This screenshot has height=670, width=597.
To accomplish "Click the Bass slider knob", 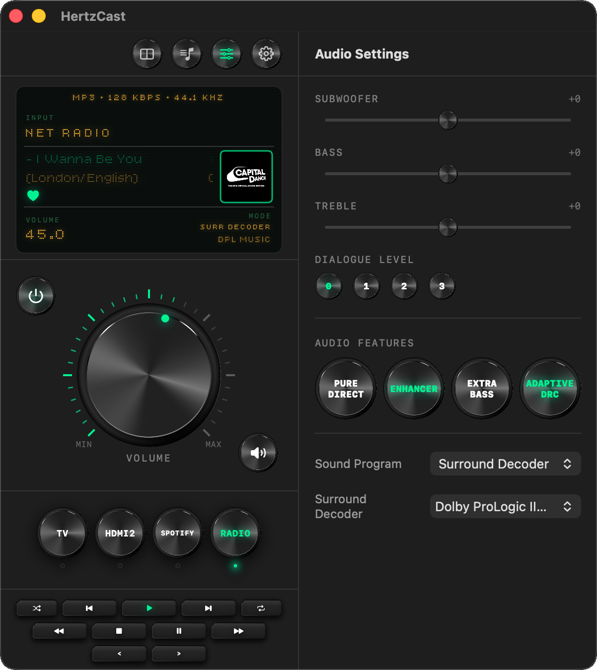I will 448,174.
